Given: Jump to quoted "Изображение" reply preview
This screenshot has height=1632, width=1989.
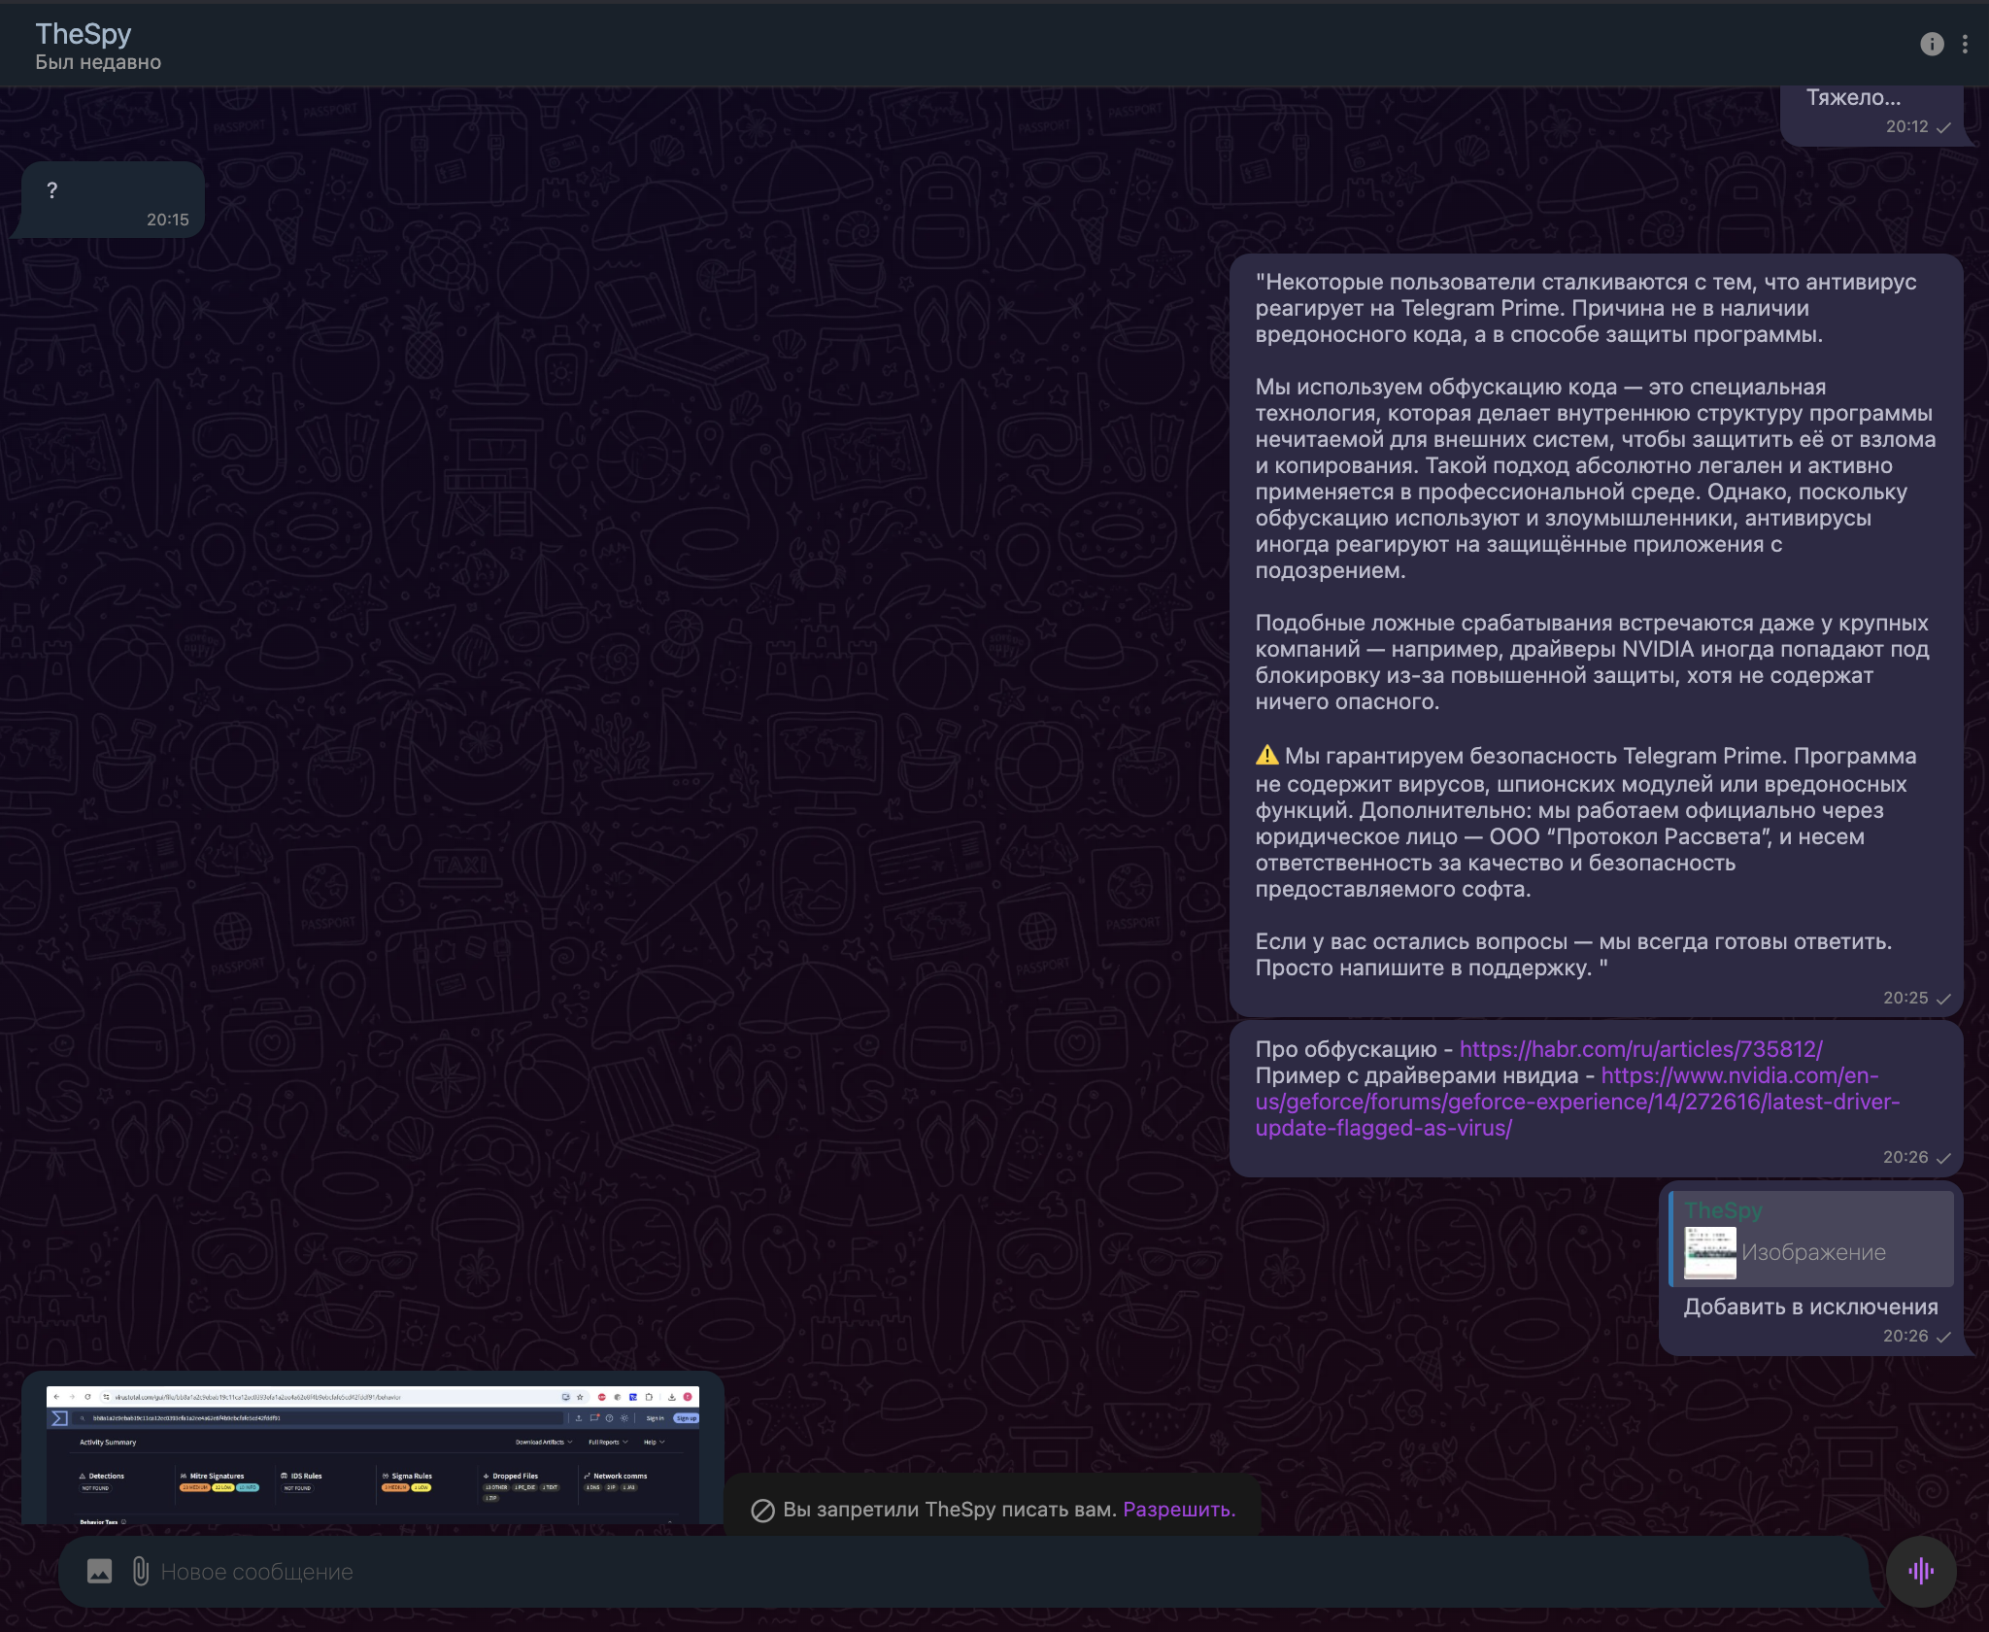Looking at the screenshot, I should [1811, 1239].
